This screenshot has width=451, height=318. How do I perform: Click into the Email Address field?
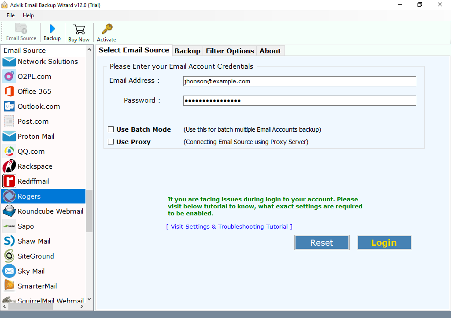[299, 81]
